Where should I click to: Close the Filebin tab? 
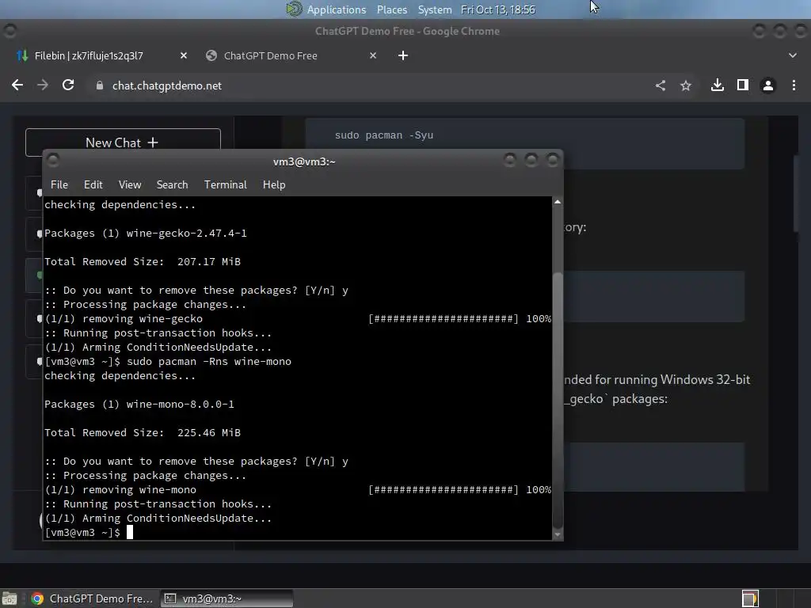tap(184, 55)
